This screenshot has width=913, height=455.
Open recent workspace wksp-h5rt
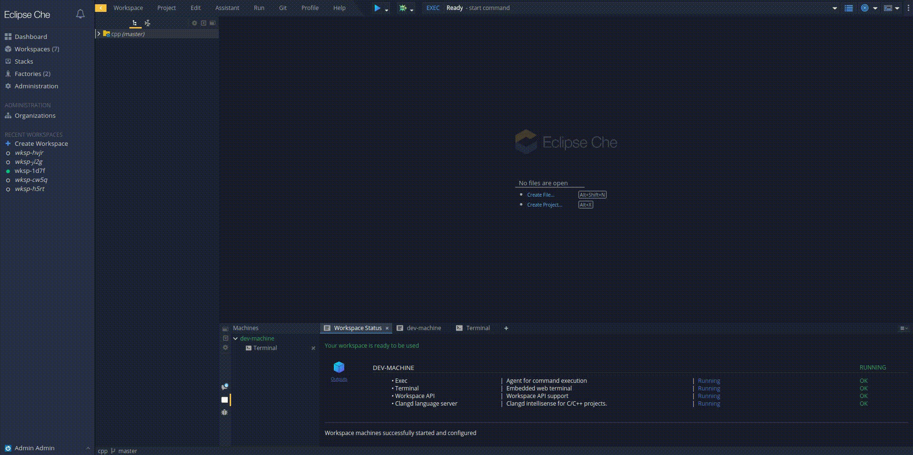29,189
